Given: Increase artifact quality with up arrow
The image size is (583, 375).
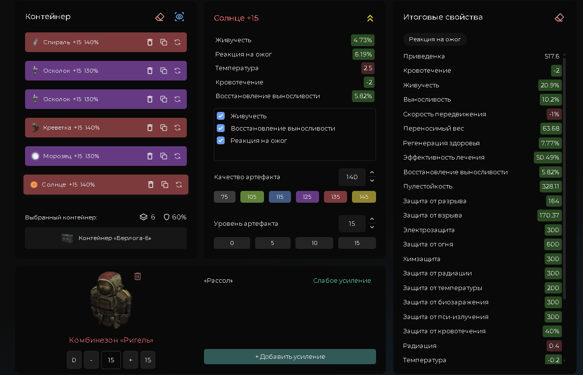Looking at the screenshot, I should click(x=372, y=173).
